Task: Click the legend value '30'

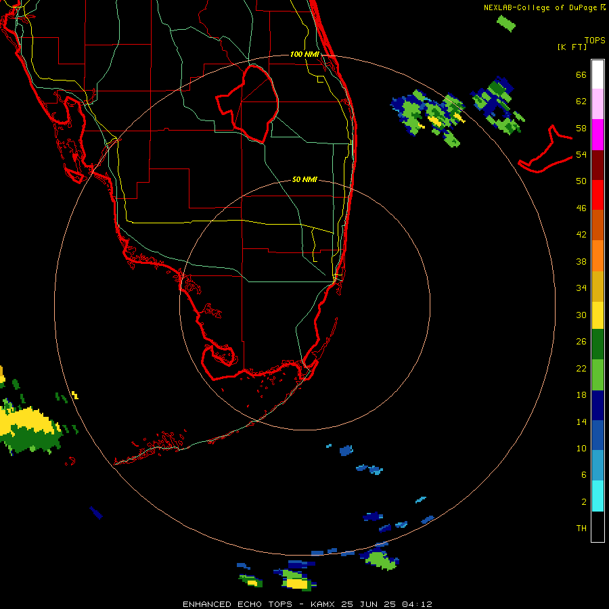Action: pos(581,315)
